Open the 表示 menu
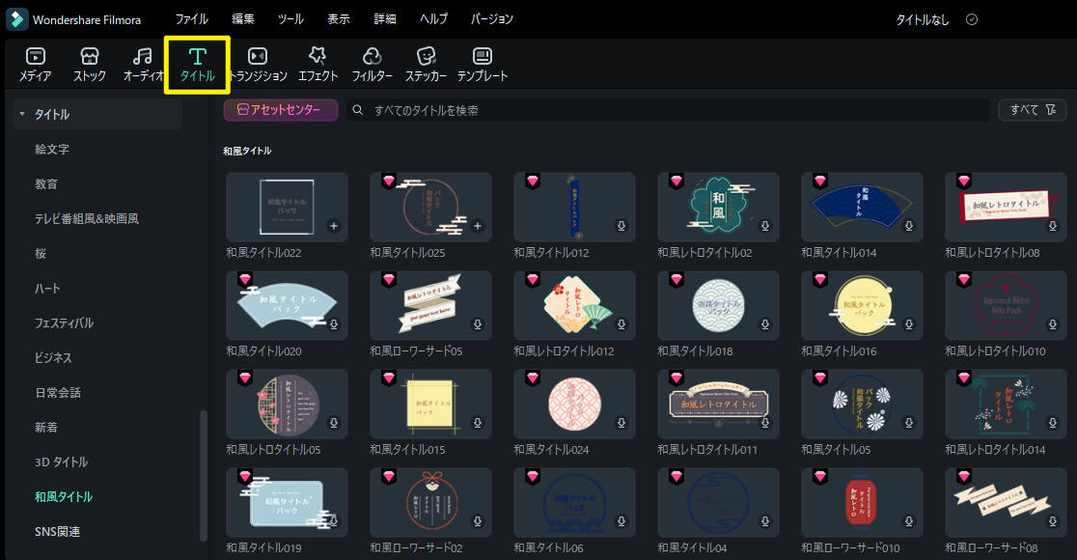Screen dimensions: 1077x560 (x=338, y=18)
